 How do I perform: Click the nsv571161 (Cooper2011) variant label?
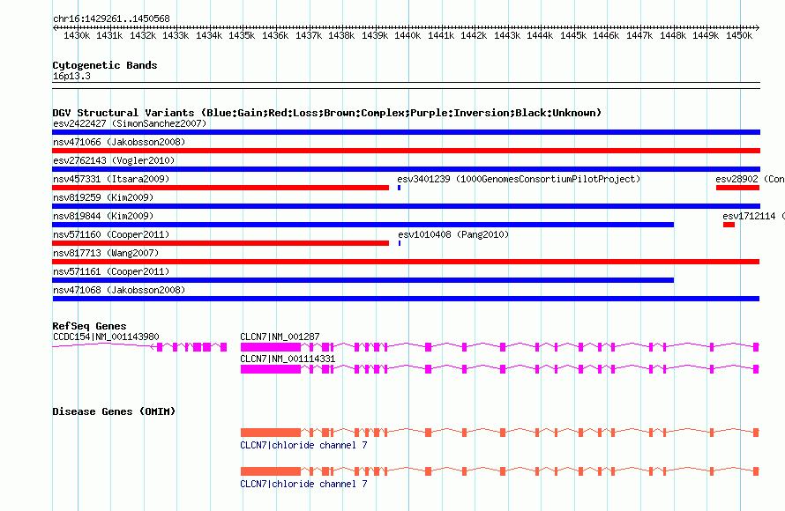click(x=111, y=271)
